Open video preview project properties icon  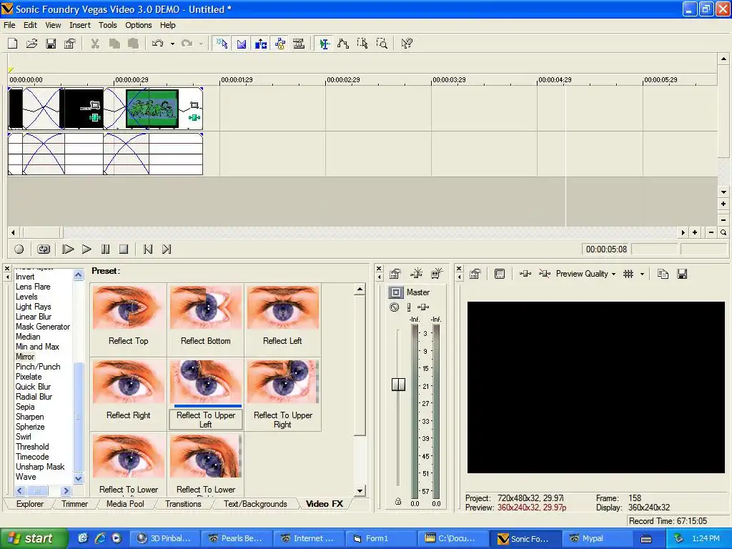point(475,274)
